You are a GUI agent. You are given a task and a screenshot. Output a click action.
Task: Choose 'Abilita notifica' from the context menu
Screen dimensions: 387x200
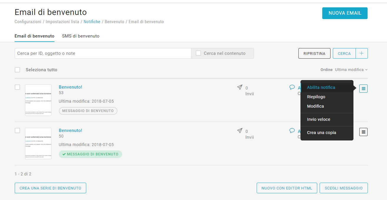pyautogui.click(x=321, y=87)
